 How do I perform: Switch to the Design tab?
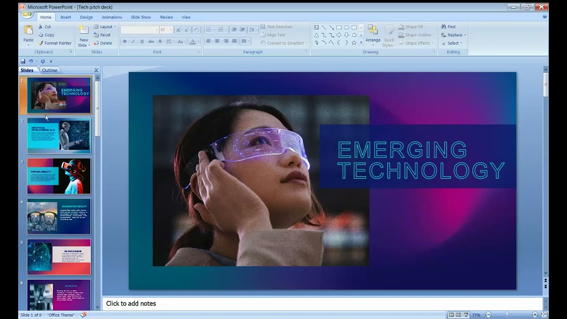pos(86,17)
